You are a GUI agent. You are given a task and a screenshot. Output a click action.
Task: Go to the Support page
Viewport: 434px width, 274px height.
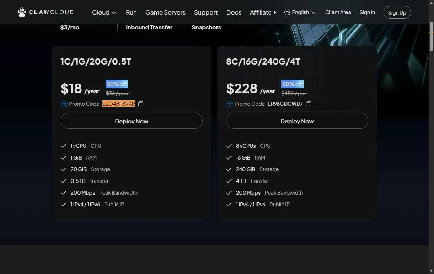pos(206,12)
